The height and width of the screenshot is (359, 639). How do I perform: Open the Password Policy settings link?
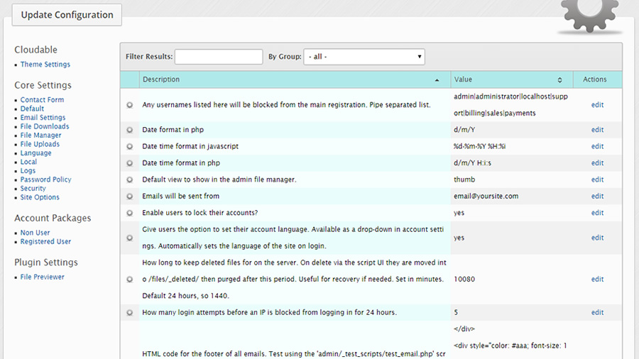pyautogui.click(x=45, y=180)
